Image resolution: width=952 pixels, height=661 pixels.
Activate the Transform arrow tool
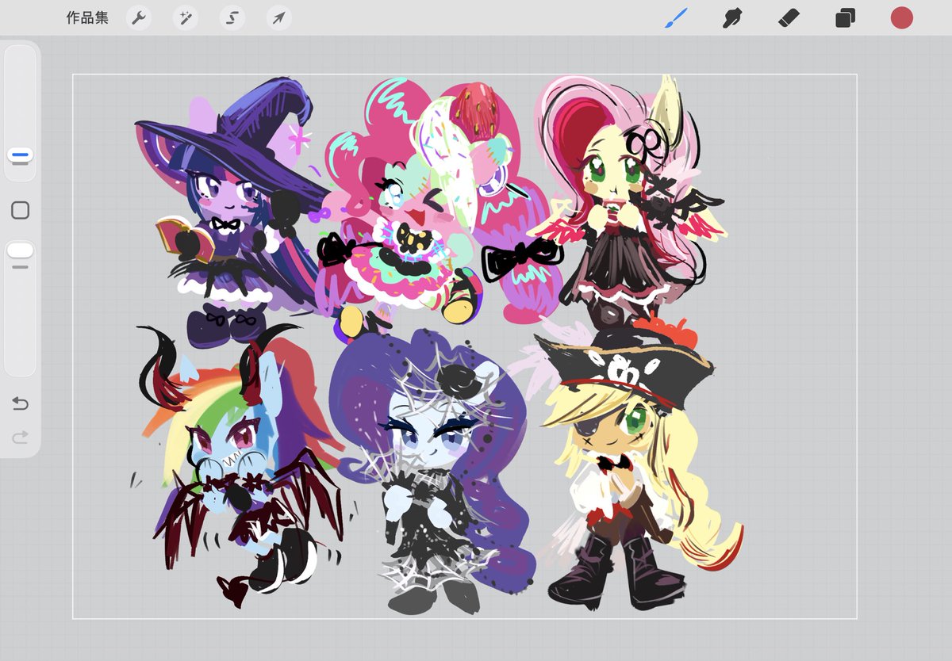point(278,17)
